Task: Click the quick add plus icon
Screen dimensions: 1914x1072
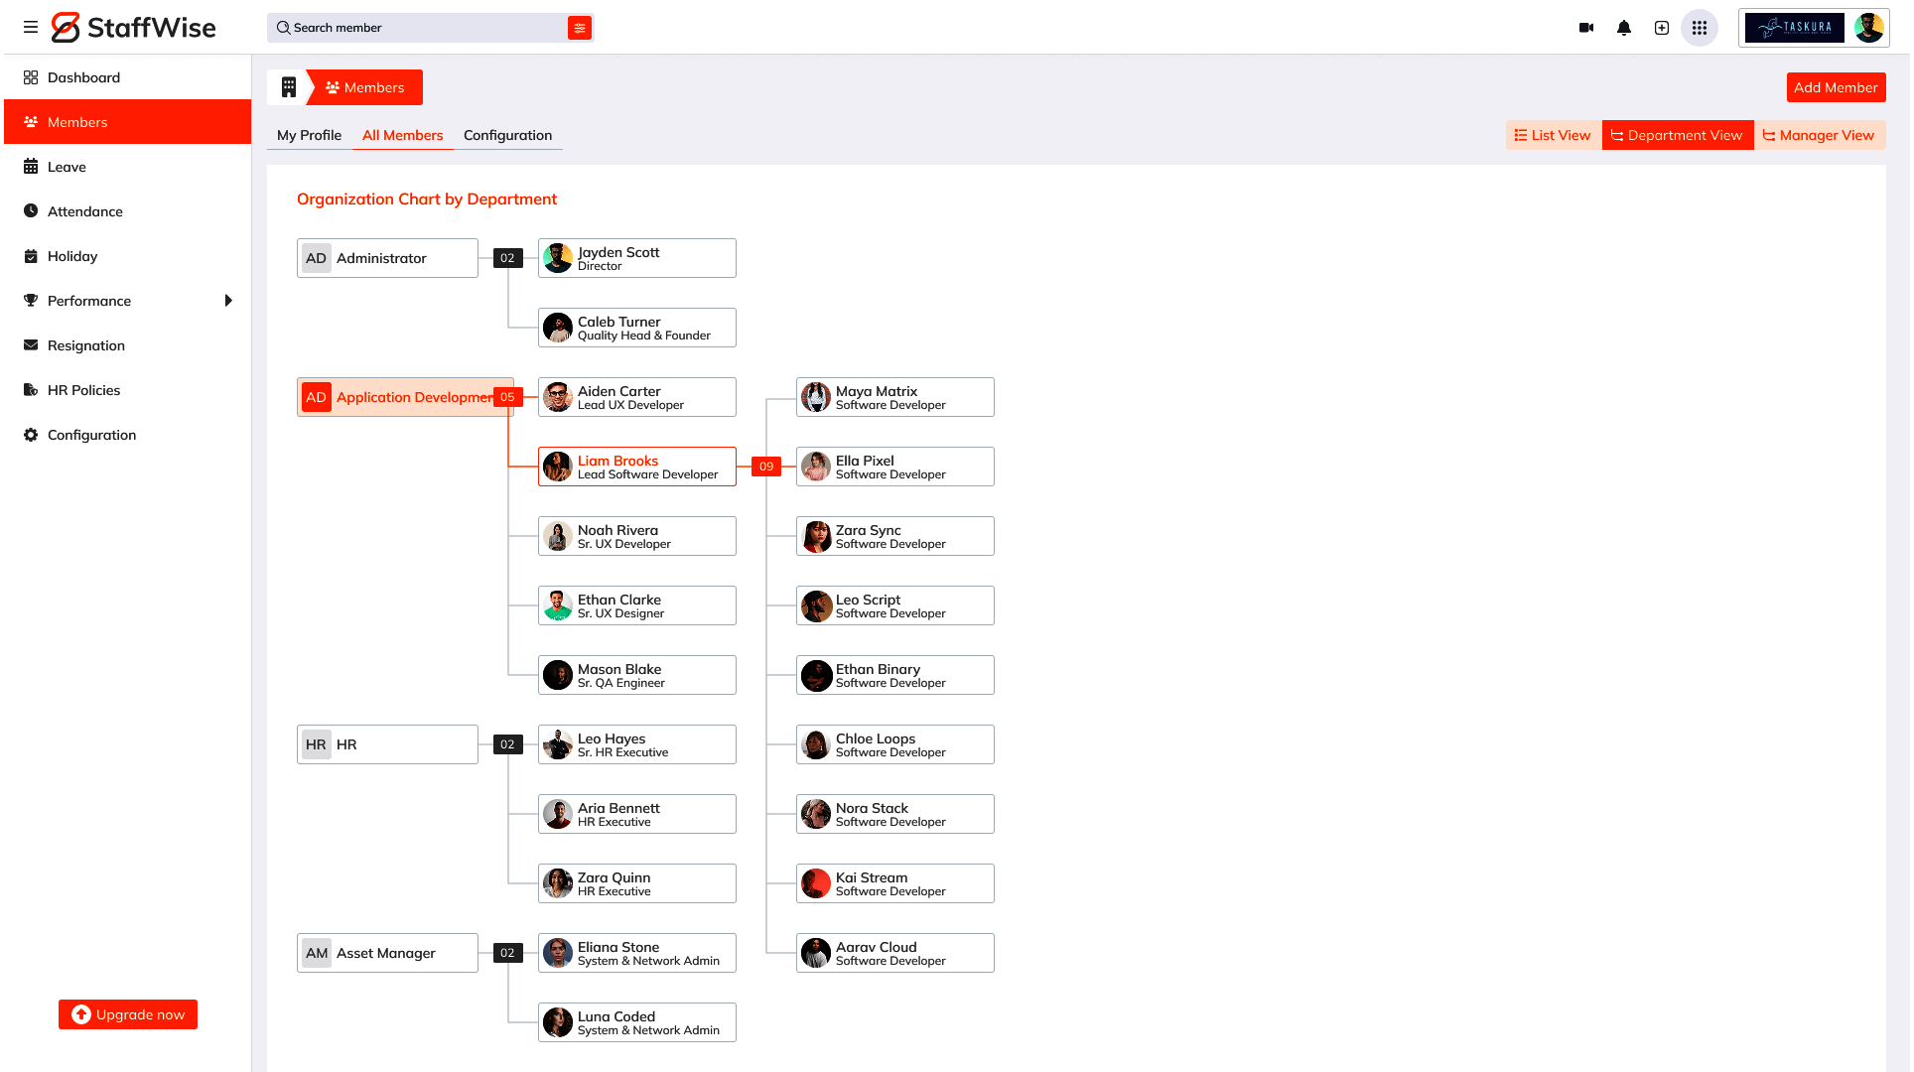Action: tap(1662, 28)
